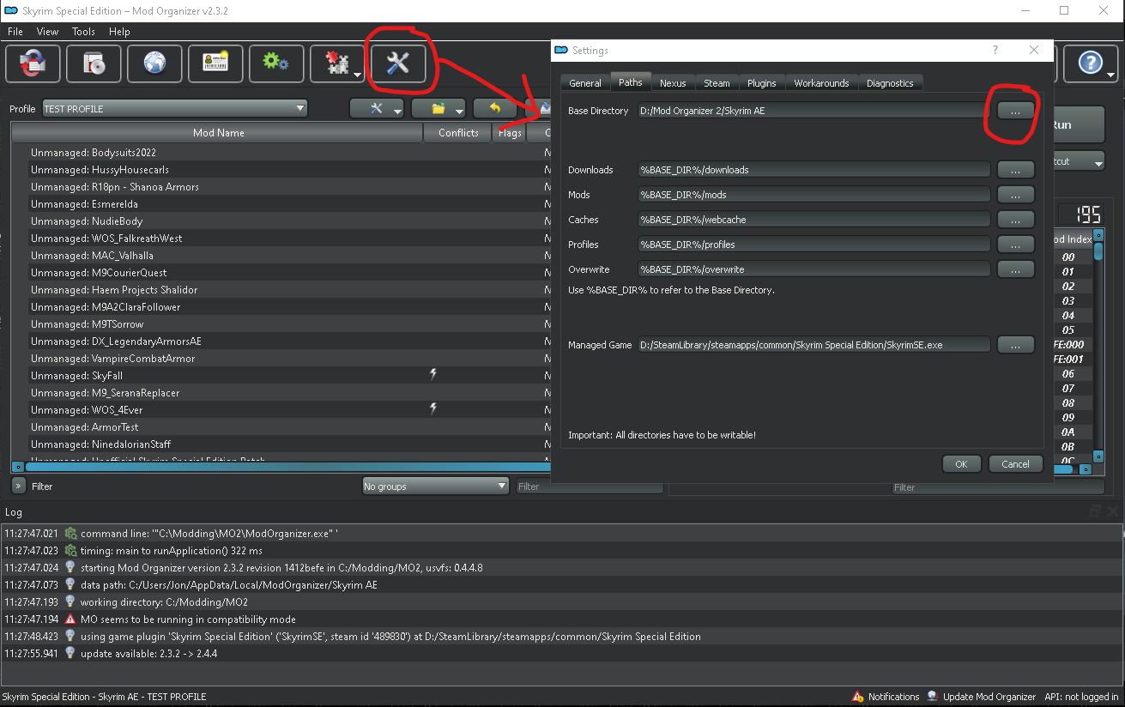Open dropdown arrow on puzzle Tools button
The image size is (1125, 707).
pos(356,76)
